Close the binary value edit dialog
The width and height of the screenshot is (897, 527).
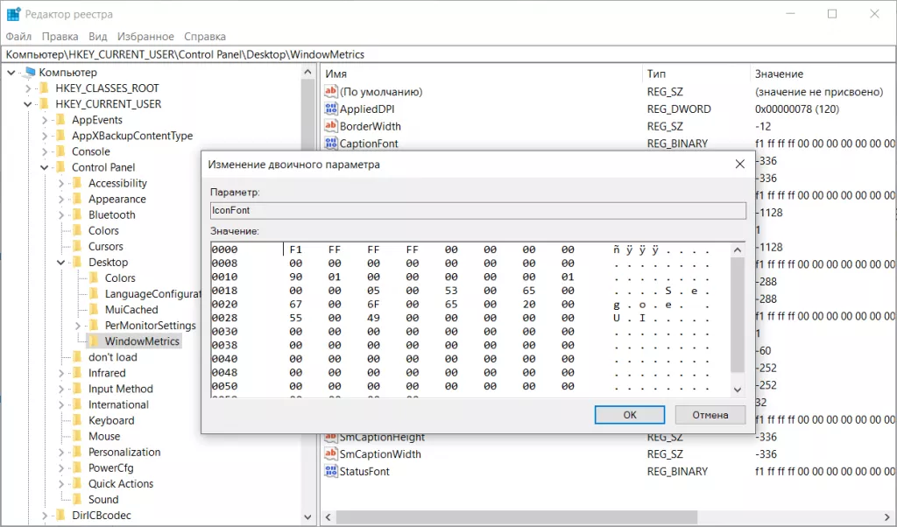pos(740,164)
